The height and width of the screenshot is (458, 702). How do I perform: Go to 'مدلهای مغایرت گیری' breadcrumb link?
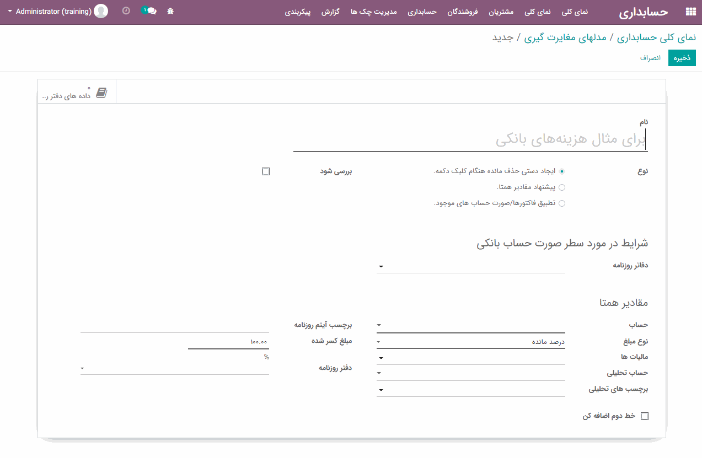(x=565, y=37)
